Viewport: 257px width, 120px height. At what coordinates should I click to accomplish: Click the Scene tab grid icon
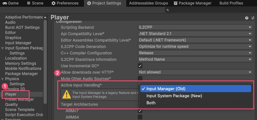pyautogui.click(x=29, y=3)
